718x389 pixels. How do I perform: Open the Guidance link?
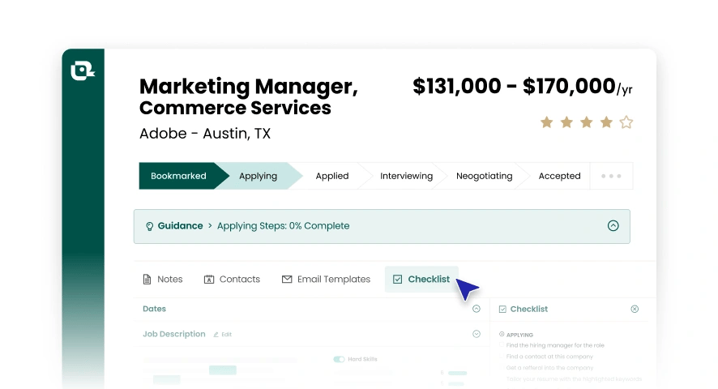click(180, 226)
